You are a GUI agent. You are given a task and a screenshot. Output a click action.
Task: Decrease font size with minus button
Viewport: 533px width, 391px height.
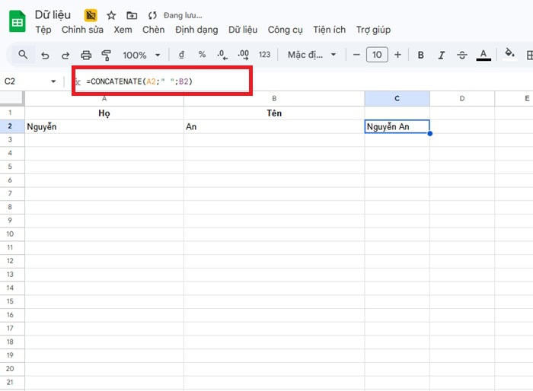356,55
